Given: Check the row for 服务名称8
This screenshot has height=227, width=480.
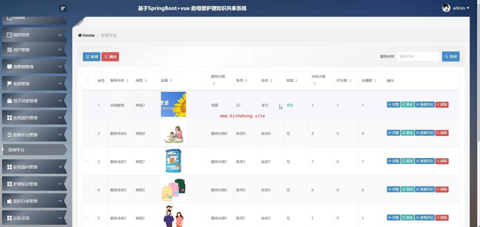Looking at the screenshot, I should pos(87,133).
